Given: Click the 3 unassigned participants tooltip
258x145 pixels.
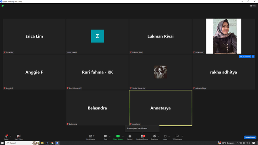Looking at the screenshot, I should [x=142, y=128].
